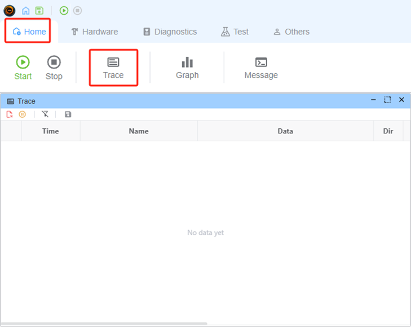
Task: Open the Others tab
Action: pyautogui.click(x=291, y=32)
